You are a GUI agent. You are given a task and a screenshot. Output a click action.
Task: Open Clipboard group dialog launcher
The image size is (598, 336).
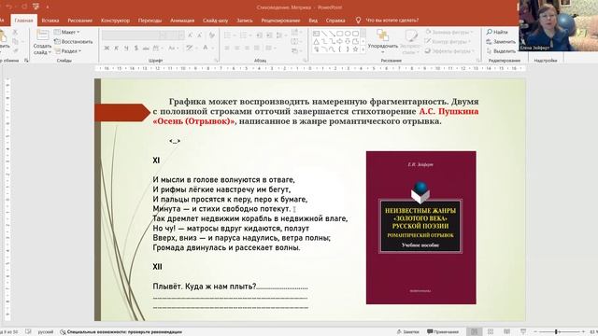(26, 60)
